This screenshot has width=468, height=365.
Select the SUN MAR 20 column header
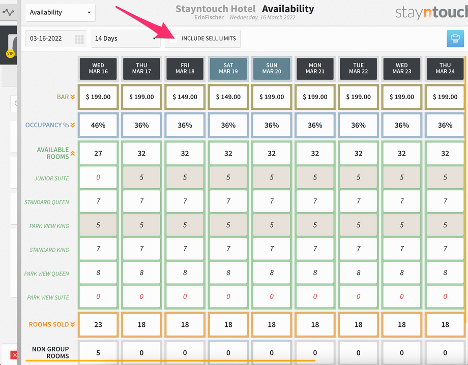click(272, 69)
